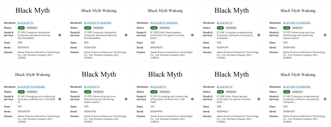This screenshot has width=331, height=127.
Task: Expand goods and services for serial 90564331
Action: (x=60, y=35)
